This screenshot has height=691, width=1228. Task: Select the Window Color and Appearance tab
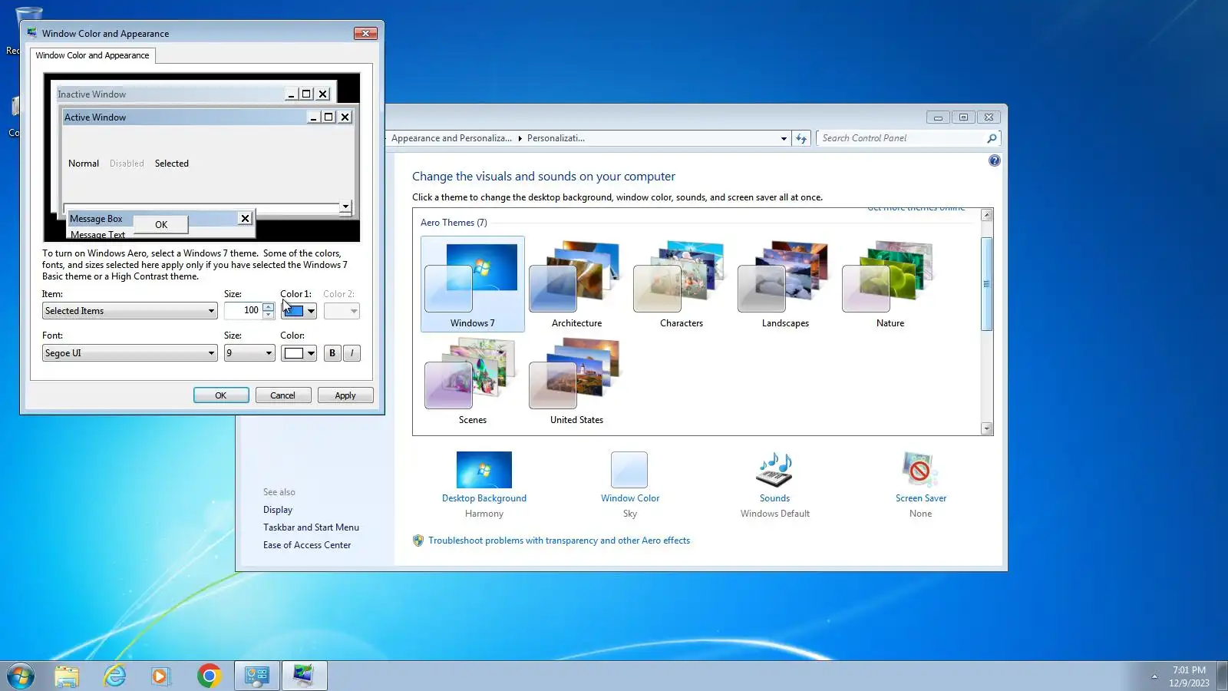click(93, 55)
